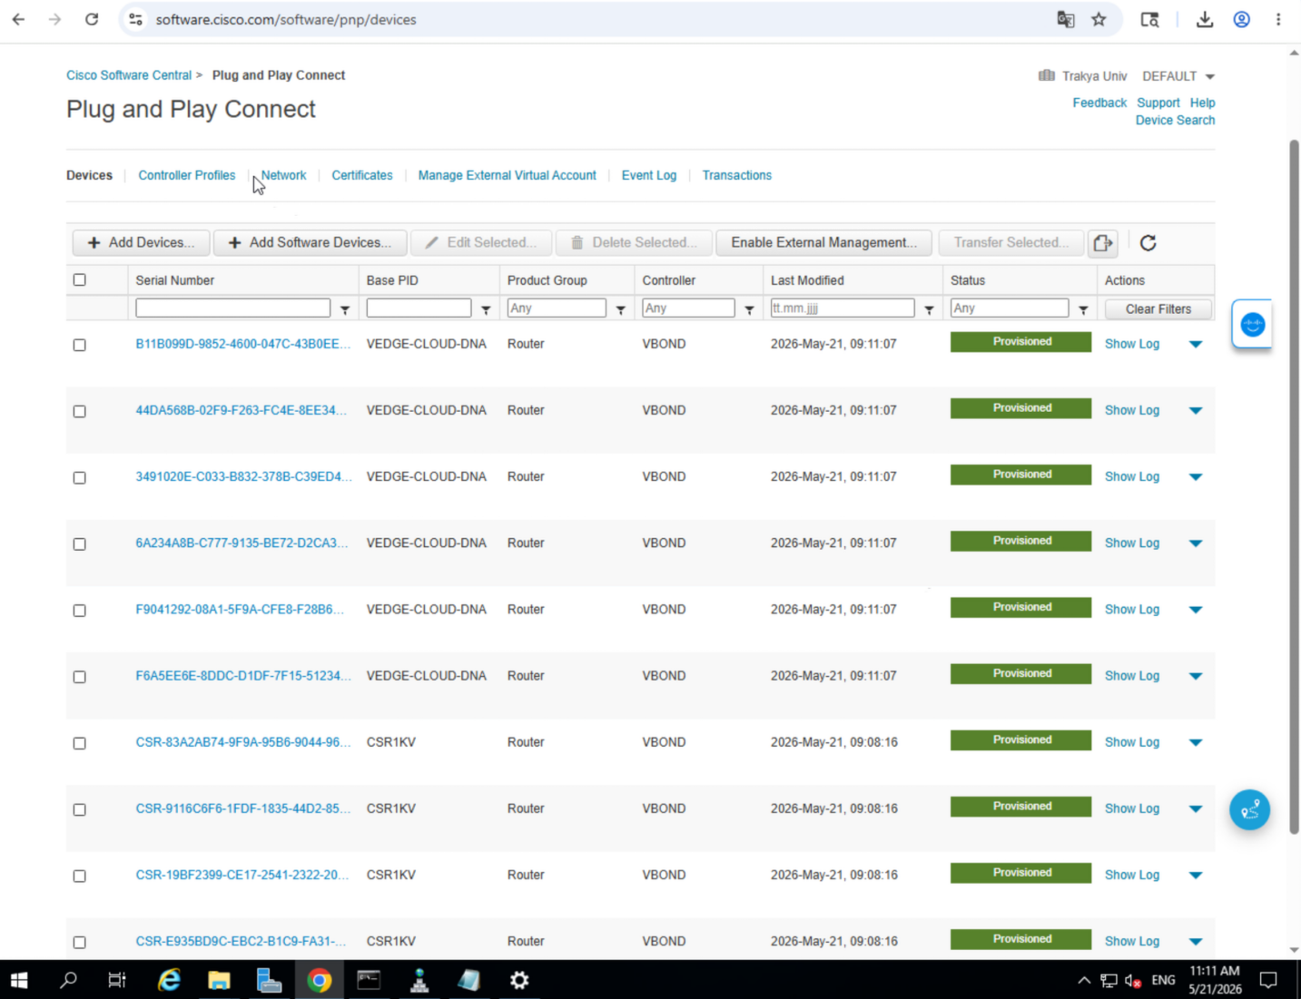Open File Explorer from the taskbar

coord(219,980)
